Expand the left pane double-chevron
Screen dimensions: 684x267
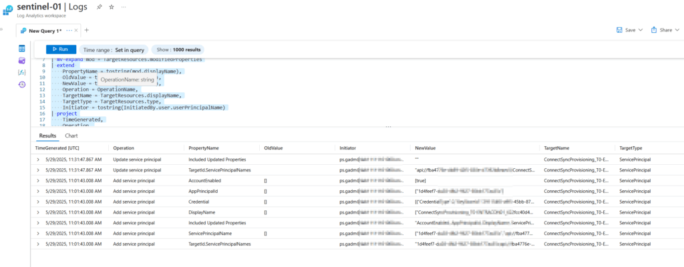coord(3,31)
